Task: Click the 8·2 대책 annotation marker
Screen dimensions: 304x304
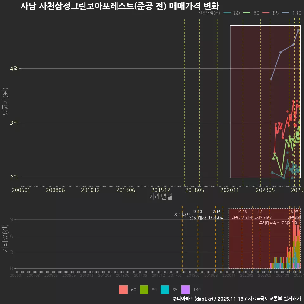Action: (182, 215)
